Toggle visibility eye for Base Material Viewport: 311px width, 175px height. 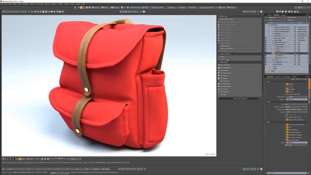coord(266,64)
